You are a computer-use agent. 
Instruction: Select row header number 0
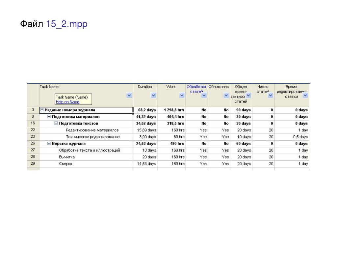click(33, 110)
